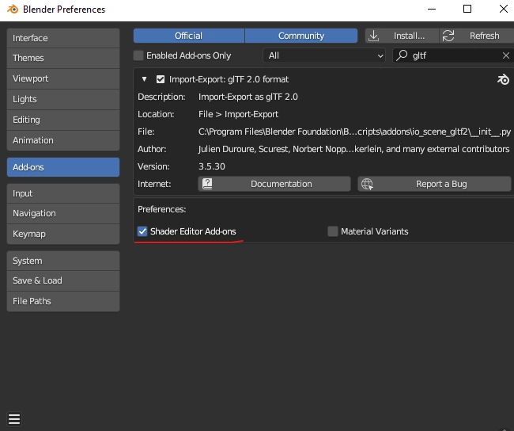Go to System preferences
The image size is (514, 431).
63,261
